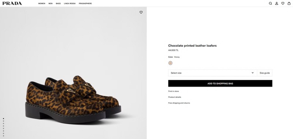This screenshot has height=139, width=293.
Task: Expand Product details section
Action: point(175,97)
